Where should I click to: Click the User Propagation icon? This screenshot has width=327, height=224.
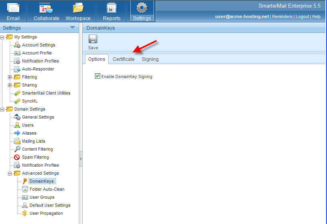(x=25, y=213)
